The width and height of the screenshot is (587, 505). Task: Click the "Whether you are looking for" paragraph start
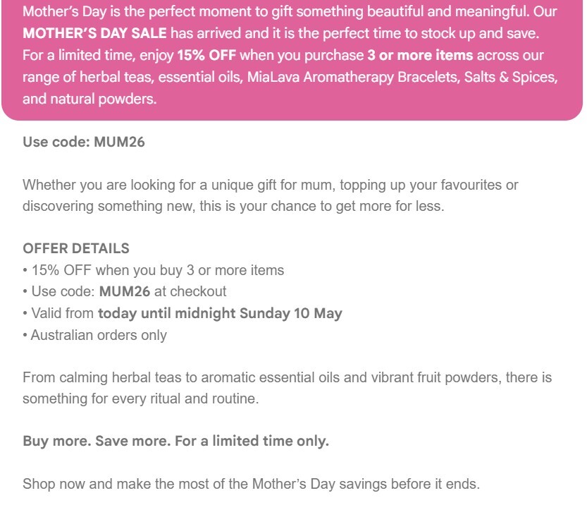click(106, 185)
